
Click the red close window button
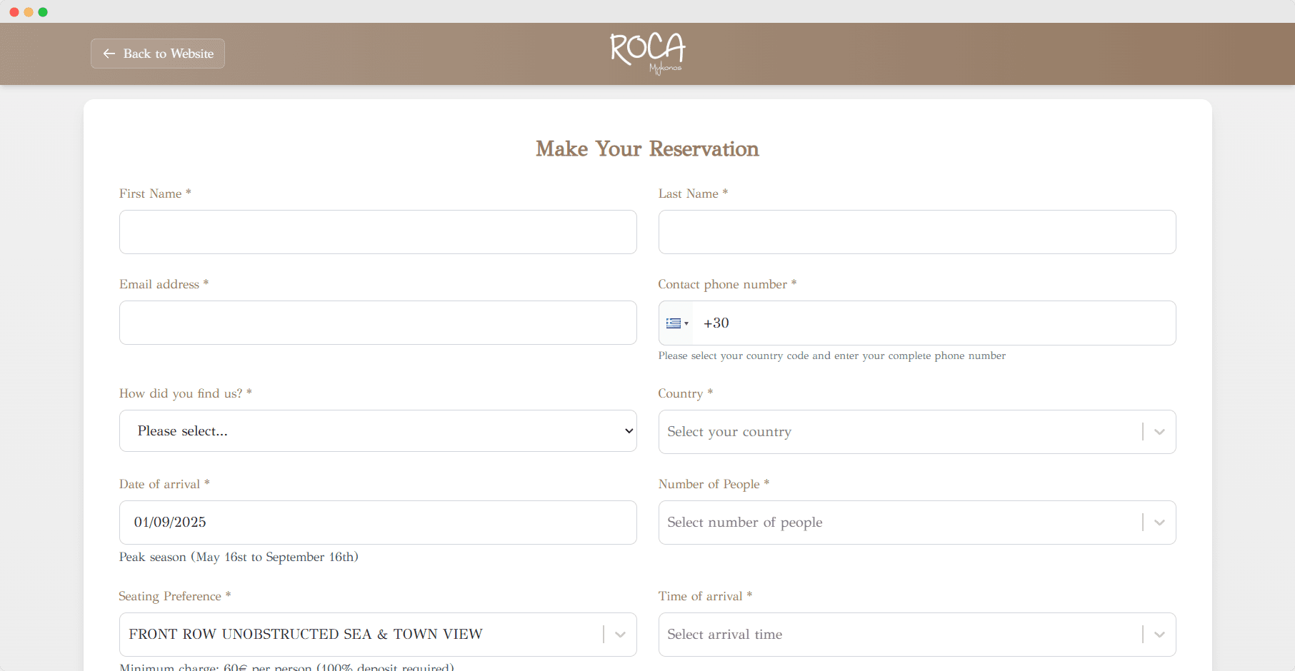point(14,12)
